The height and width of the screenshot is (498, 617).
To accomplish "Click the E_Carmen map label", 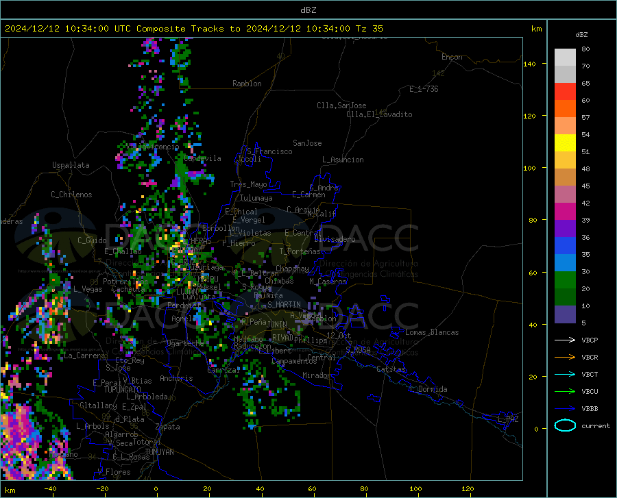I will tap(308, 194).
